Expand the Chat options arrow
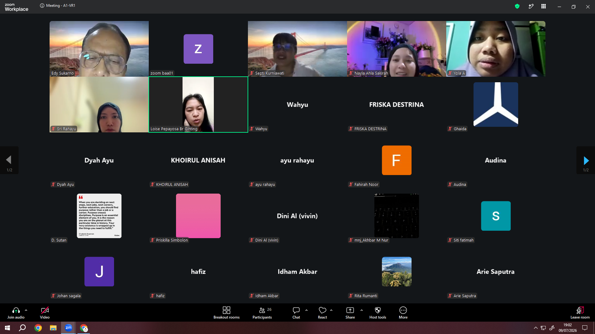Screen dimensions: 595x334 pos(306,310)
